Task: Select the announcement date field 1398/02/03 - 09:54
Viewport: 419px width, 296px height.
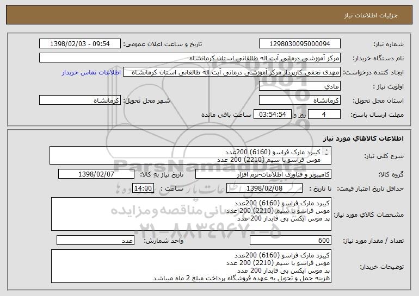Action: [x=80, y=44]
